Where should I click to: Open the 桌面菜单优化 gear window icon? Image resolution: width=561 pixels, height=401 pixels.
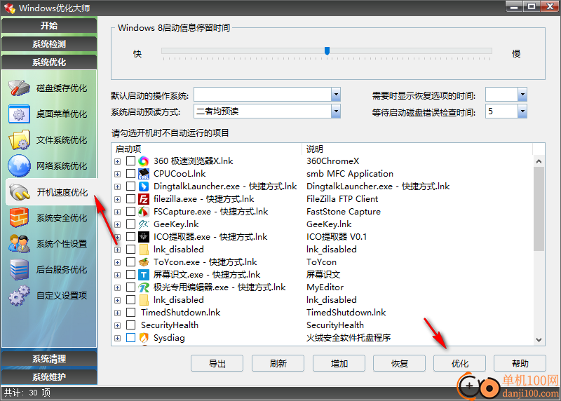click(19, 114)
